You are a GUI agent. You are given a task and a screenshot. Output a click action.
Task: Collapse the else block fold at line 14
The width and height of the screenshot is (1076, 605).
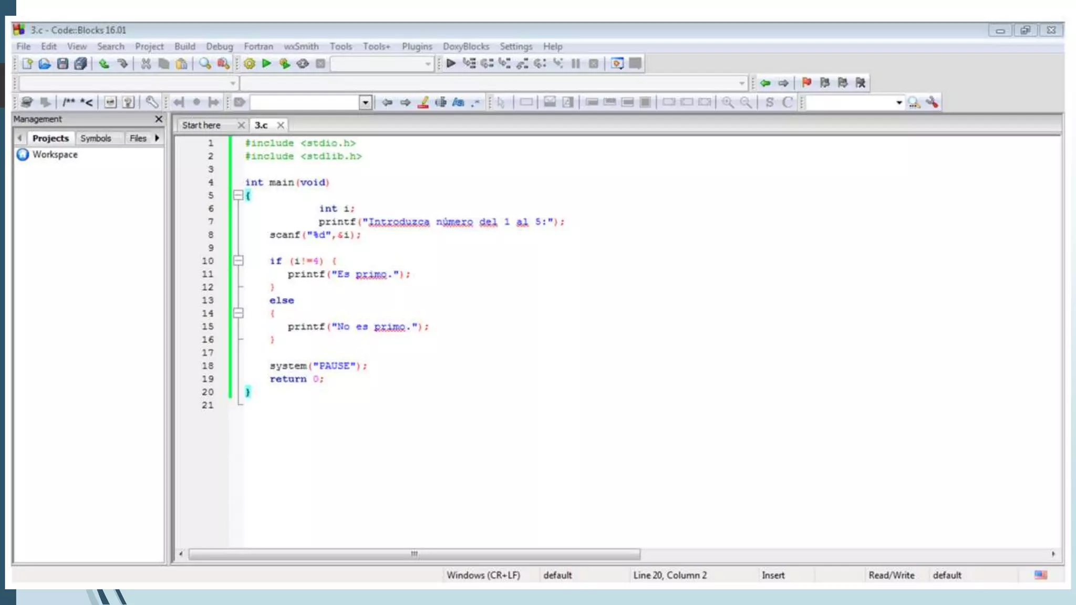click(238, 313)
